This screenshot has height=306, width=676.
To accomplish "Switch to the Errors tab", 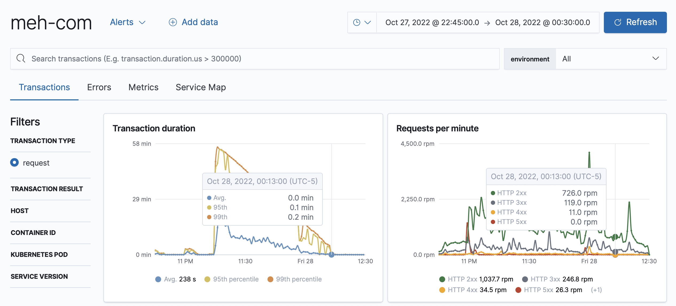I will (x=99, y=87).
